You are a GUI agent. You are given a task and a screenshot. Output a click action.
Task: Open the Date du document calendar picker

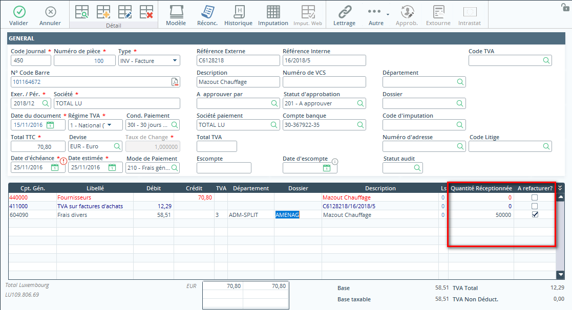click(50, 125)
